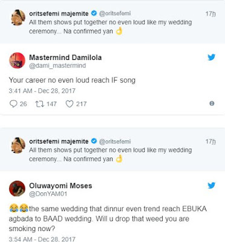Like the Mastermind Damilola tweet heart icon
The image size is (225, 242).
(70, 104)
